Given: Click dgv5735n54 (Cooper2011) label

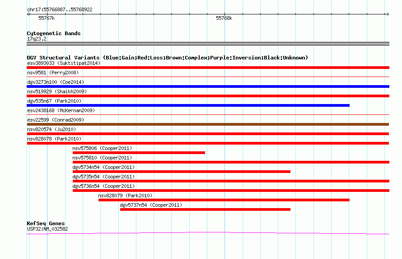Looking at the screenshot, I should [x=103, y=177].
